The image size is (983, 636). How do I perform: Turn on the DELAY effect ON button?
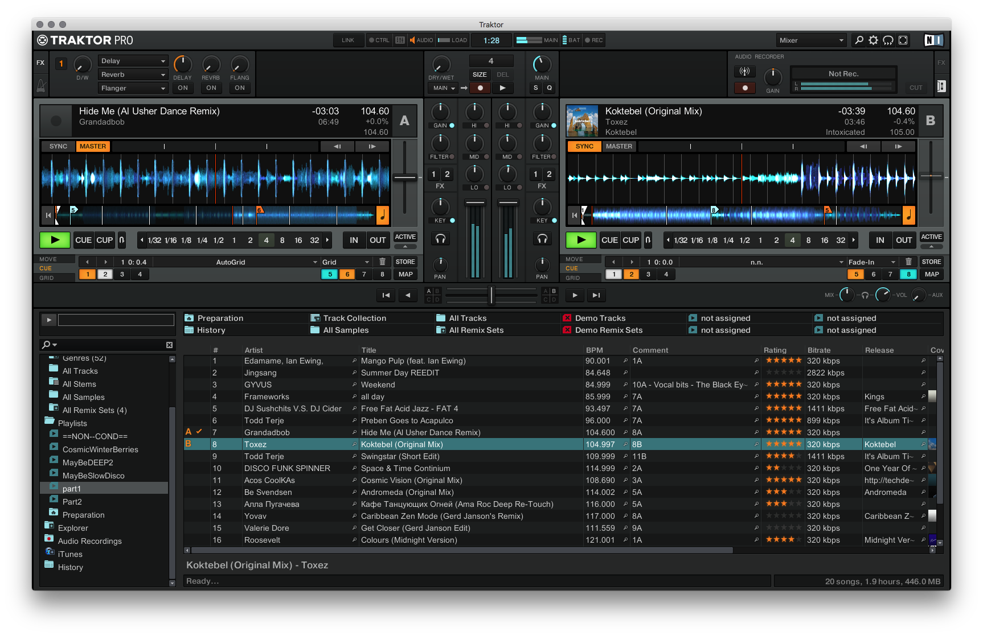coord(182,88)
